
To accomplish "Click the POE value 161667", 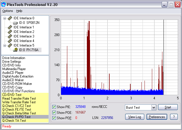I will point(80,112).
